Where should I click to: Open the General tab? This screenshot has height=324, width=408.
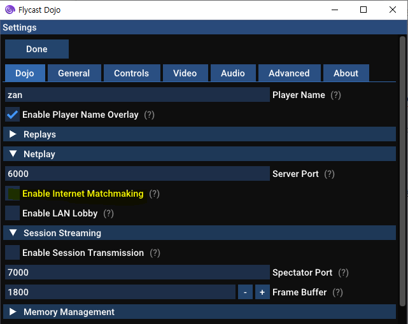tap(74, 73)
